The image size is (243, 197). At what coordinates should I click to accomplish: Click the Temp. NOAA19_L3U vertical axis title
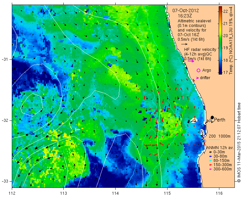coord(231,40)
